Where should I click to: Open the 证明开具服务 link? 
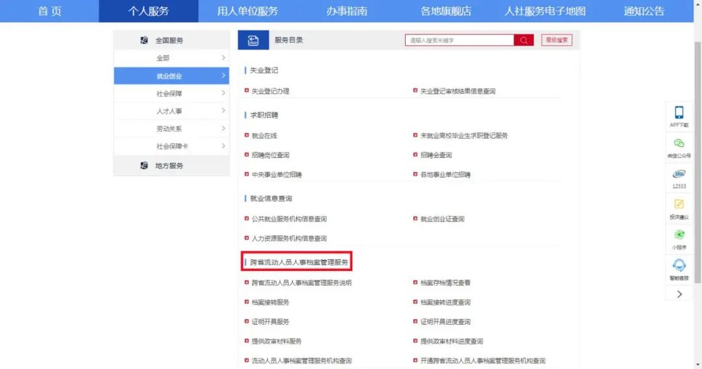(270, 322)
